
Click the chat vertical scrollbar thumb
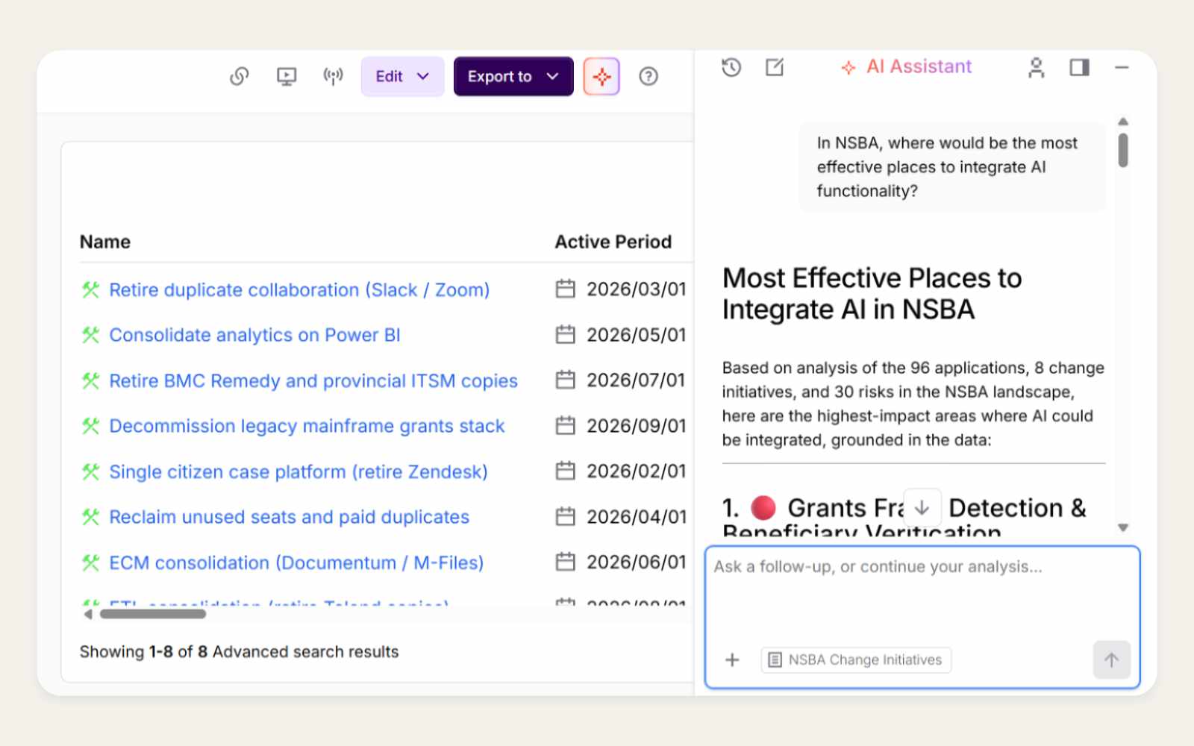pyautogui.click(x=1123, y=150)
